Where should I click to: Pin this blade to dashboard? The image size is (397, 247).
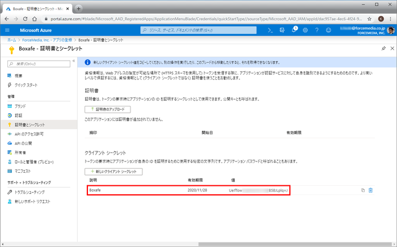383,48
